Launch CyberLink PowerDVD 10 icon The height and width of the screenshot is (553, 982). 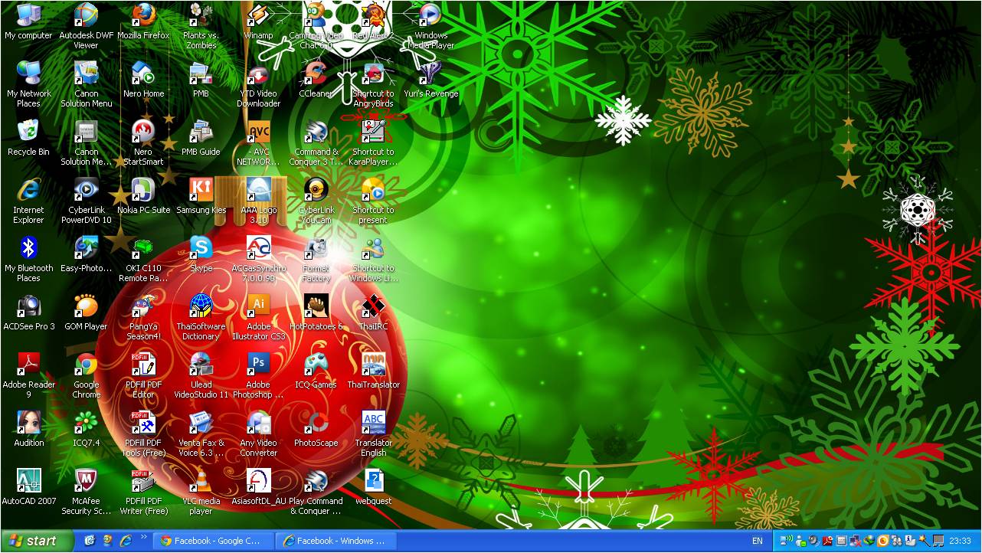click(x=86, y=201)
